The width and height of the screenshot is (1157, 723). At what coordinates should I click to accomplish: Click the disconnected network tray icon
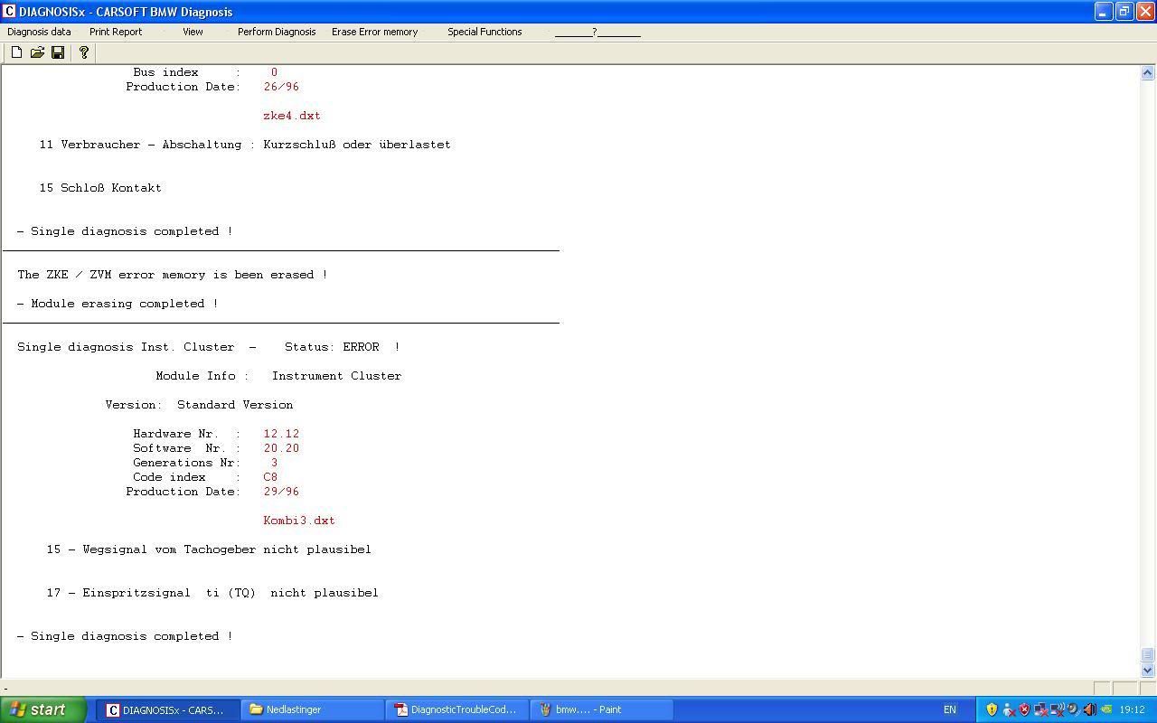[1040, 709]
